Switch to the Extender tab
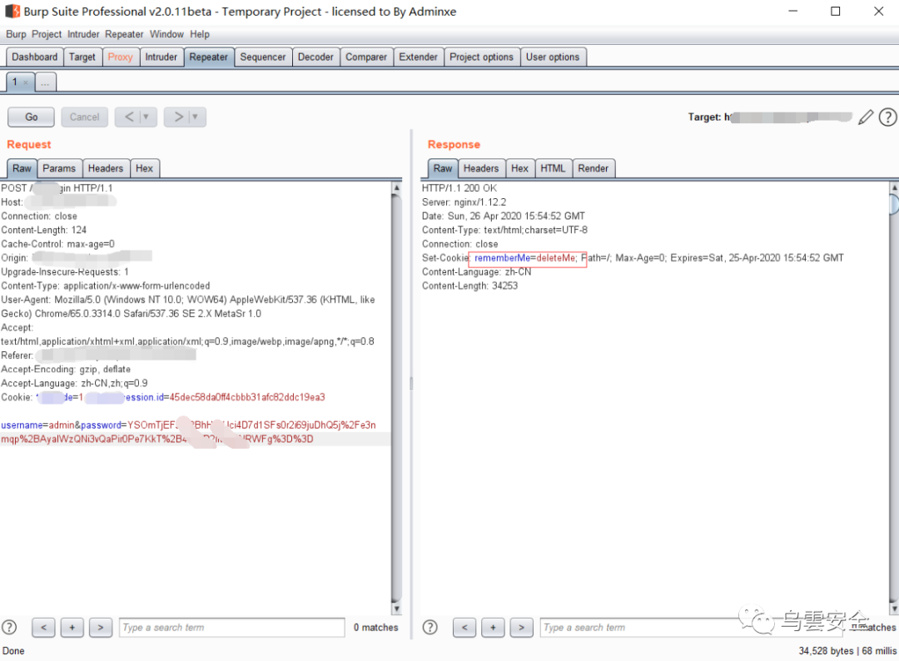Viewport: 899px width, 661px height. point(418,57)
